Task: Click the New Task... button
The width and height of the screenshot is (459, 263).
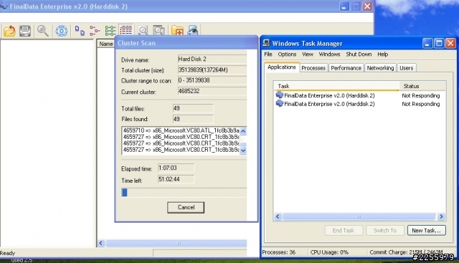Action: point(426,231)
